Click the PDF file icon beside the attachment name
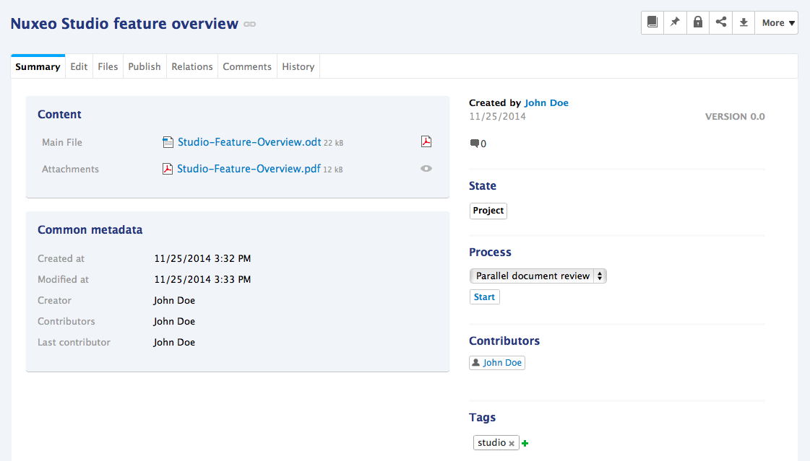Viewport: 810px width, 461px height. click(168, 169)
